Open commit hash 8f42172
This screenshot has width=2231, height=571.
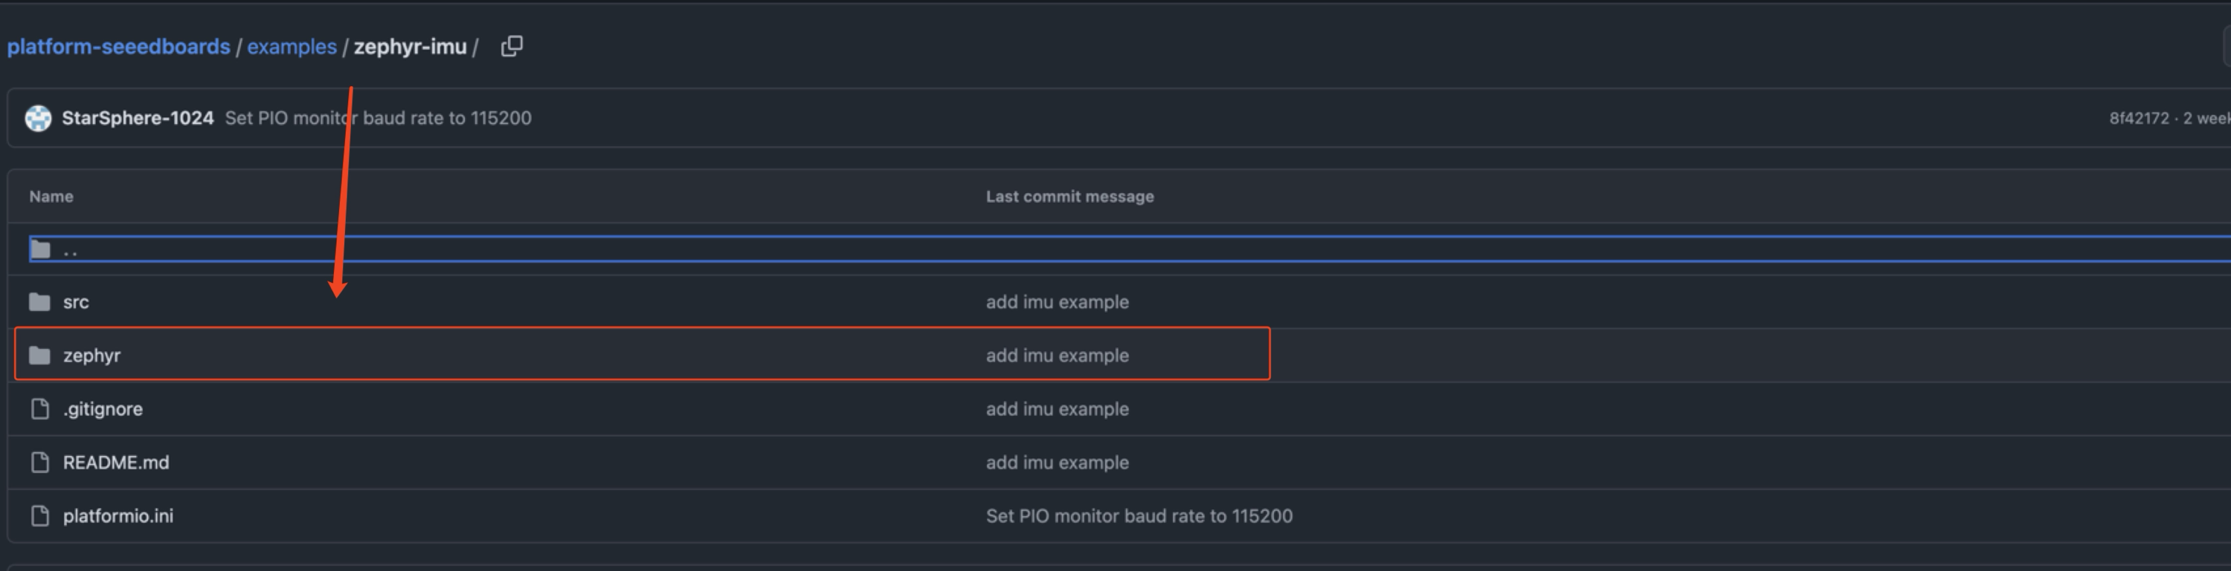(x=2138, y=117)
